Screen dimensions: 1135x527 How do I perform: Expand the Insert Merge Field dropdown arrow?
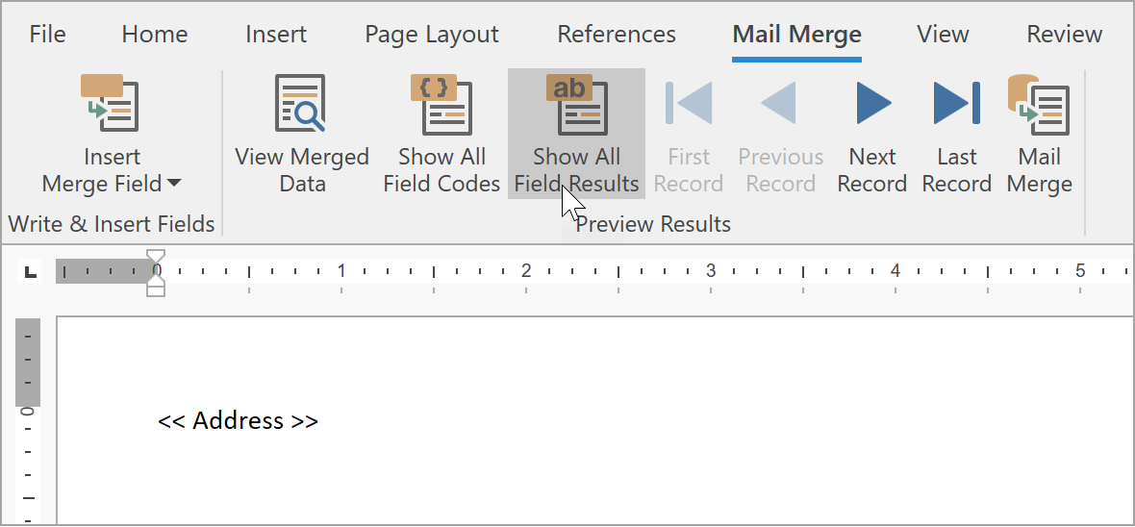(x=174, y=184)
